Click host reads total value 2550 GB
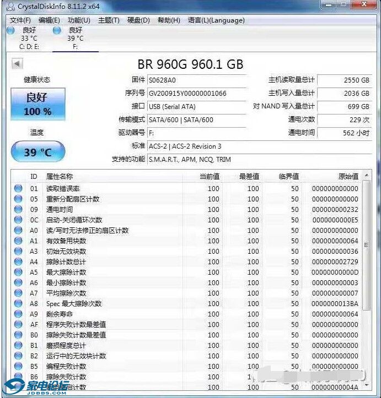The width and height of the screenshot is (381, 398). pyautogui.click(x=345, y=80)
